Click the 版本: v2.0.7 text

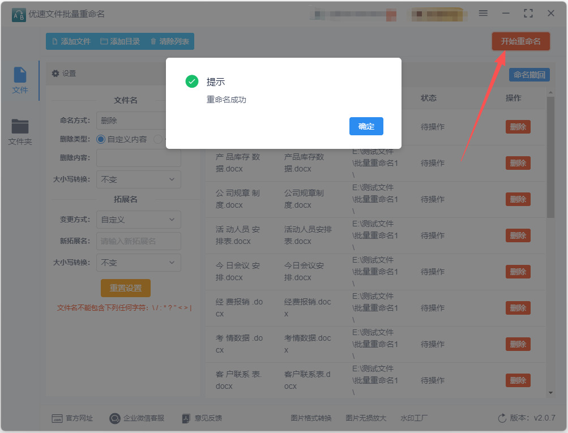(532, 418)
